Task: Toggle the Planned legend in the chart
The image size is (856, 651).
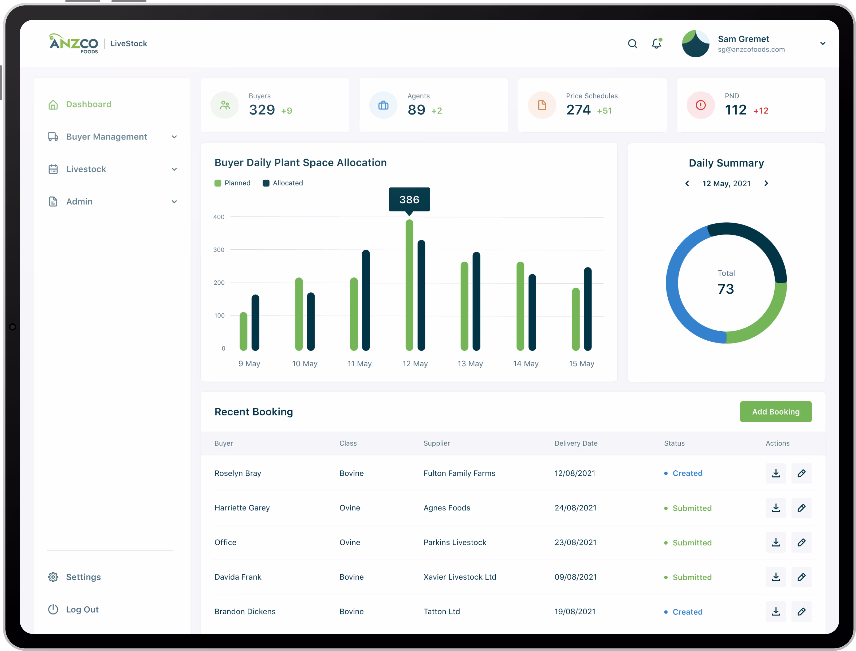Action: coord(233,183)
